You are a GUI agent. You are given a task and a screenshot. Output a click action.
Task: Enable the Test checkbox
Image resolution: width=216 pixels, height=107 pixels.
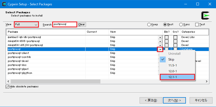pos(197,24)
